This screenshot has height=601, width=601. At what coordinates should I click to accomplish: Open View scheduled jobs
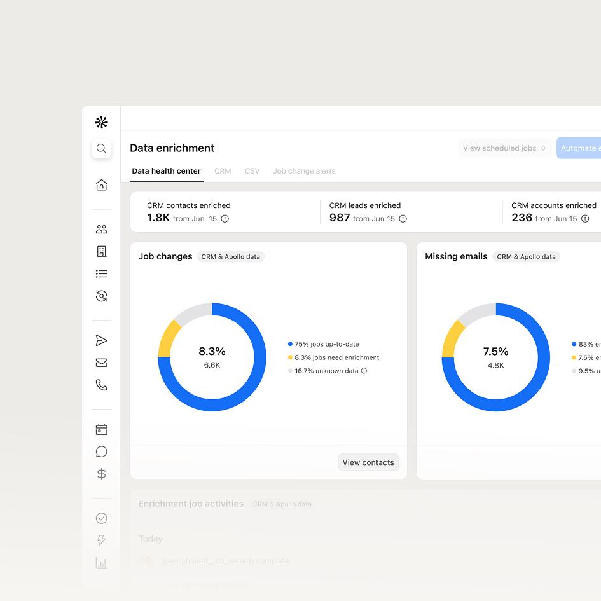[x=504, y=148]
